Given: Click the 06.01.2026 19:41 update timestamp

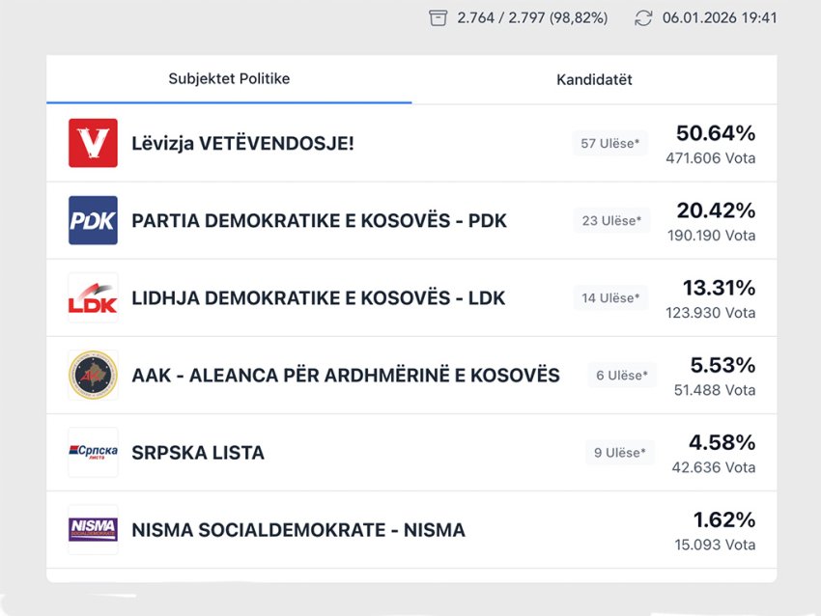Looking at the screenshot, I should pyautogui.click(x=720, y=18).
